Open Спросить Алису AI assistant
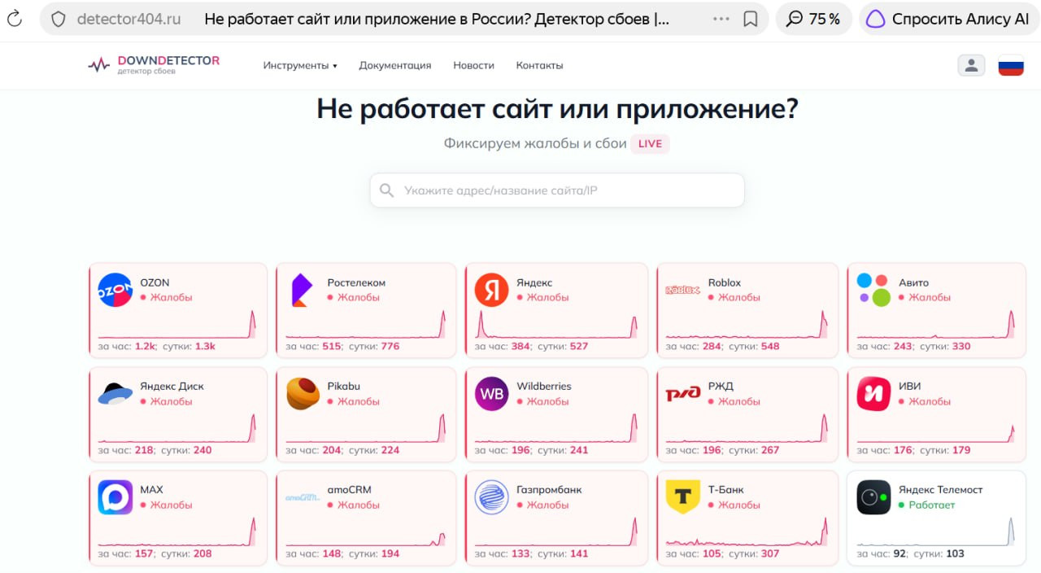This screenshot has width=1041, height=573. [947, 19]
